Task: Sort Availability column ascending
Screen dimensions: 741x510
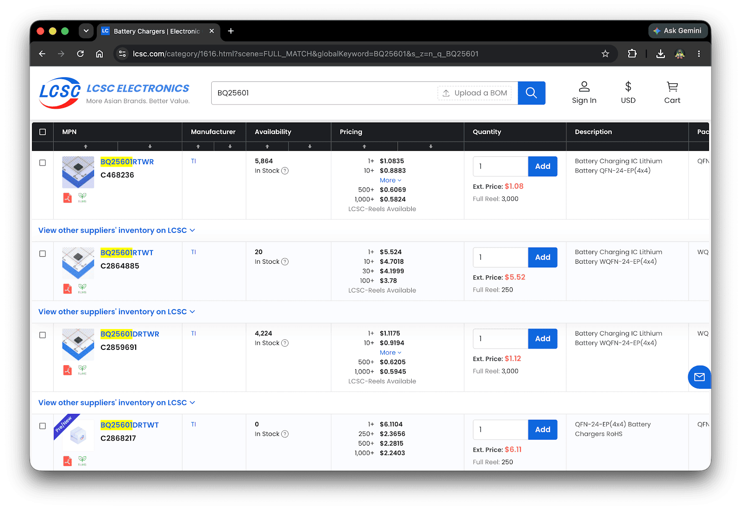Action: [x=267, y=146]
